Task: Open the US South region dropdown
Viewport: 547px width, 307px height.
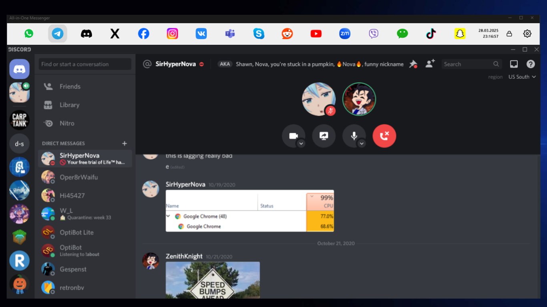Action: [522, 77]
